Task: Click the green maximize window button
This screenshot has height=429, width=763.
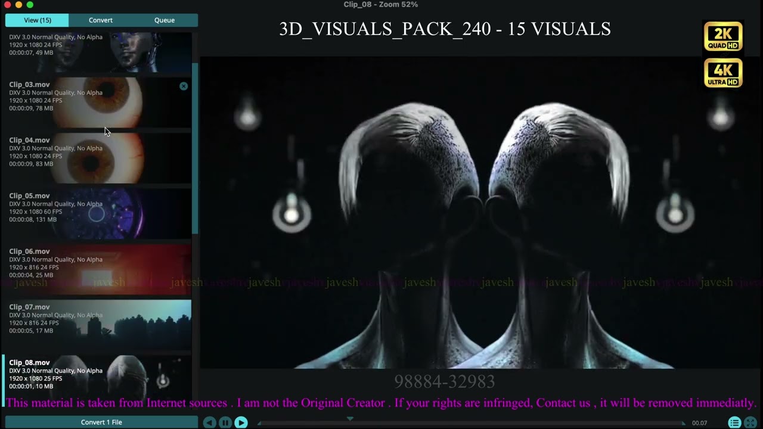Action: [30, 5]
